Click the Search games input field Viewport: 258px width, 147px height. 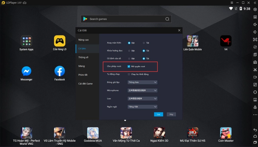pos(126,19)
